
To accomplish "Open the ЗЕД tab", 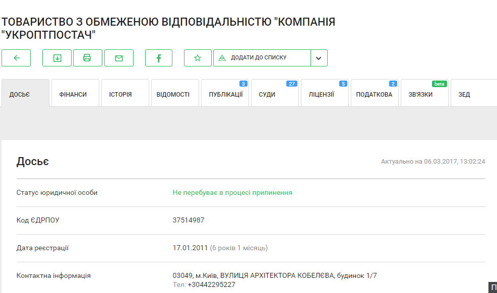I will pos(464,94).
